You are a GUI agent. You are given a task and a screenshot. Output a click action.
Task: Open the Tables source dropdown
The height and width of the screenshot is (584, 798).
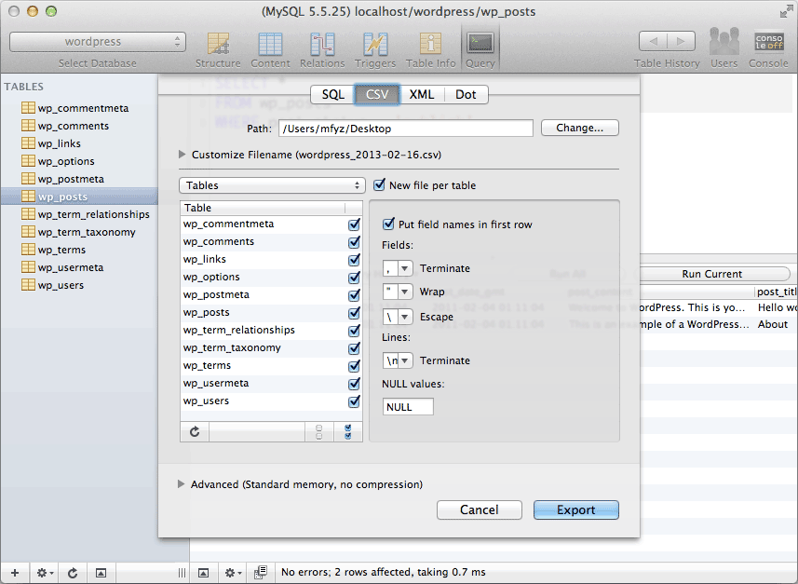click(x=272, y=185)
